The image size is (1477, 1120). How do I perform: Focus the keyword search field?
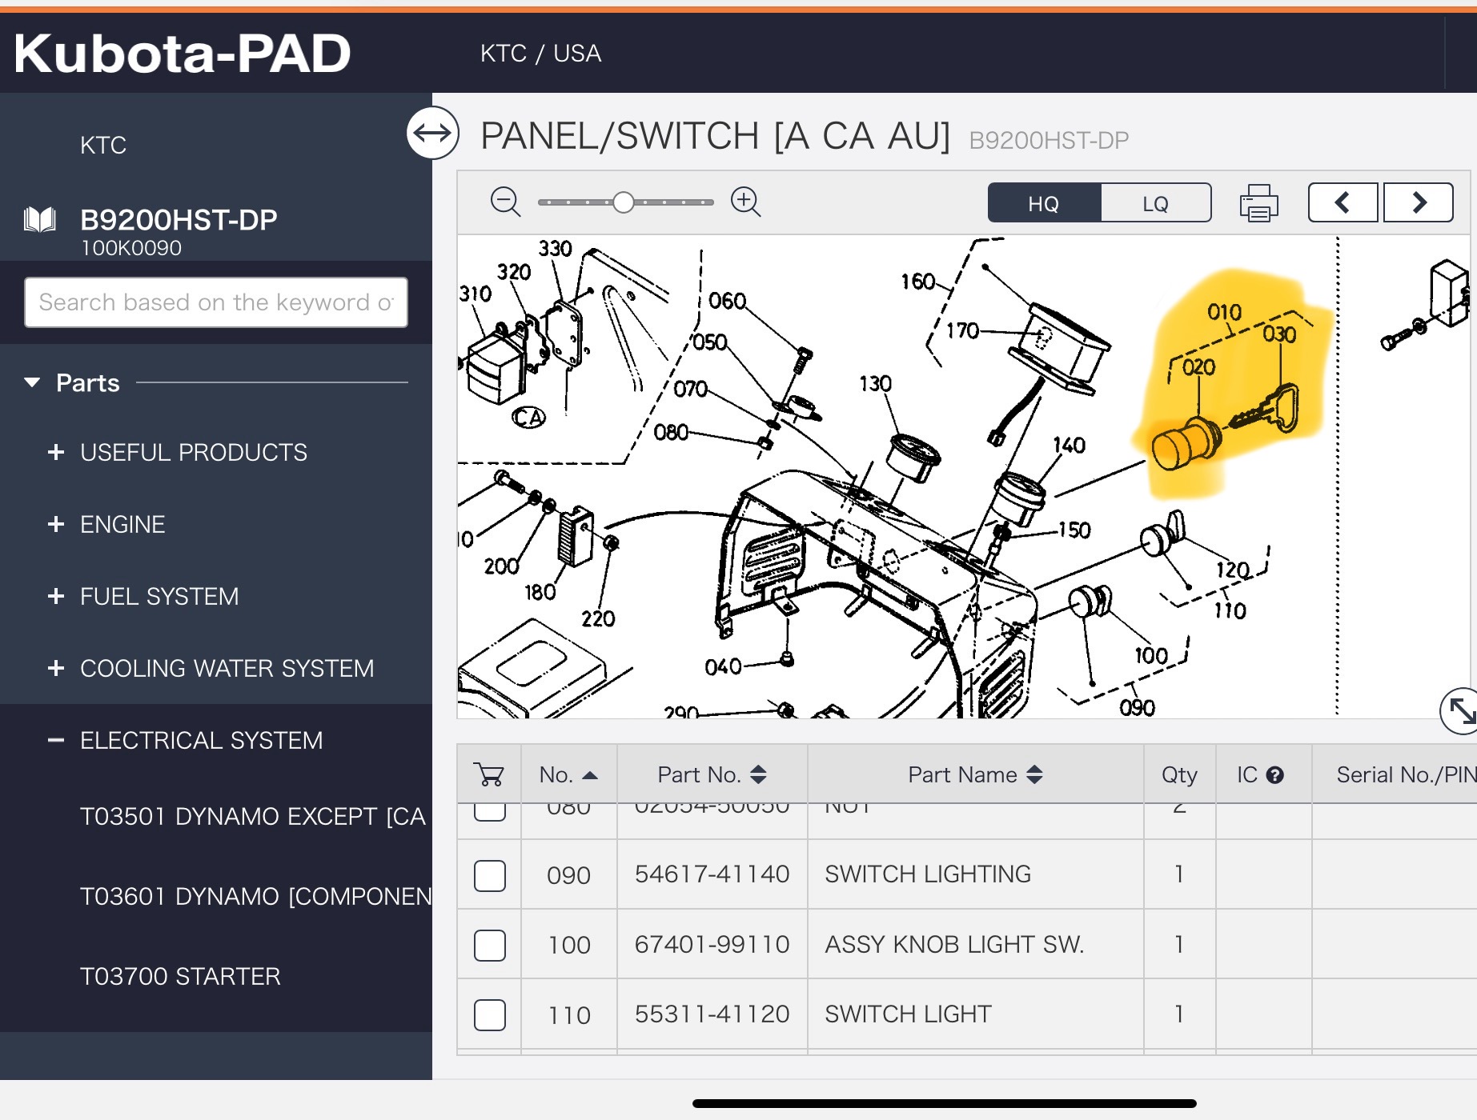click(x=216, y=302)
